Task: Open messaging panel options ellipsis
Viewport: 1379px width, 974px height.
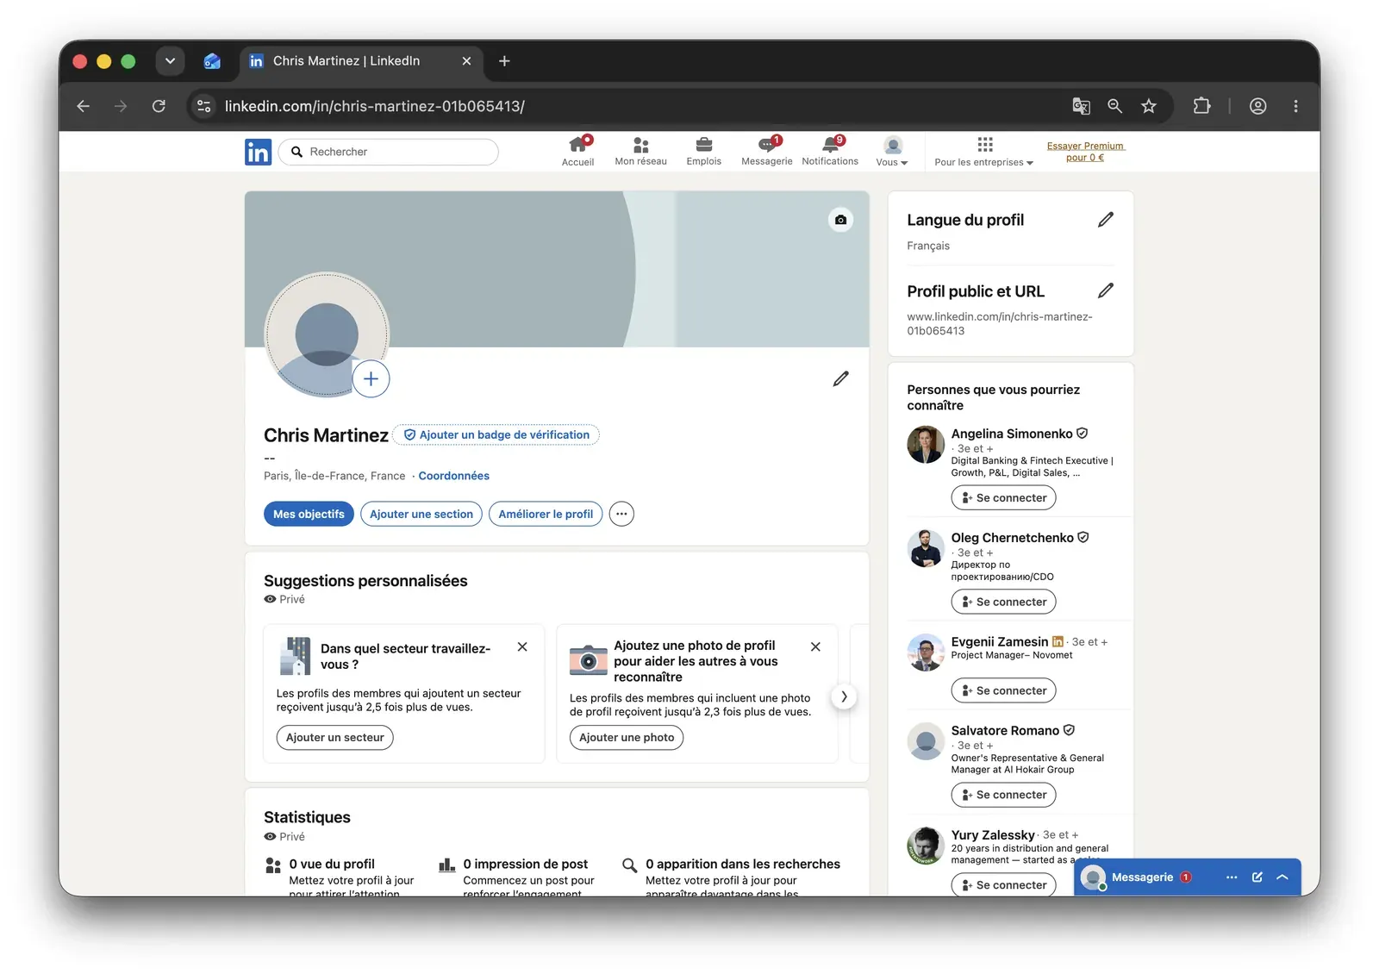Action: (x=1232, y=877)
